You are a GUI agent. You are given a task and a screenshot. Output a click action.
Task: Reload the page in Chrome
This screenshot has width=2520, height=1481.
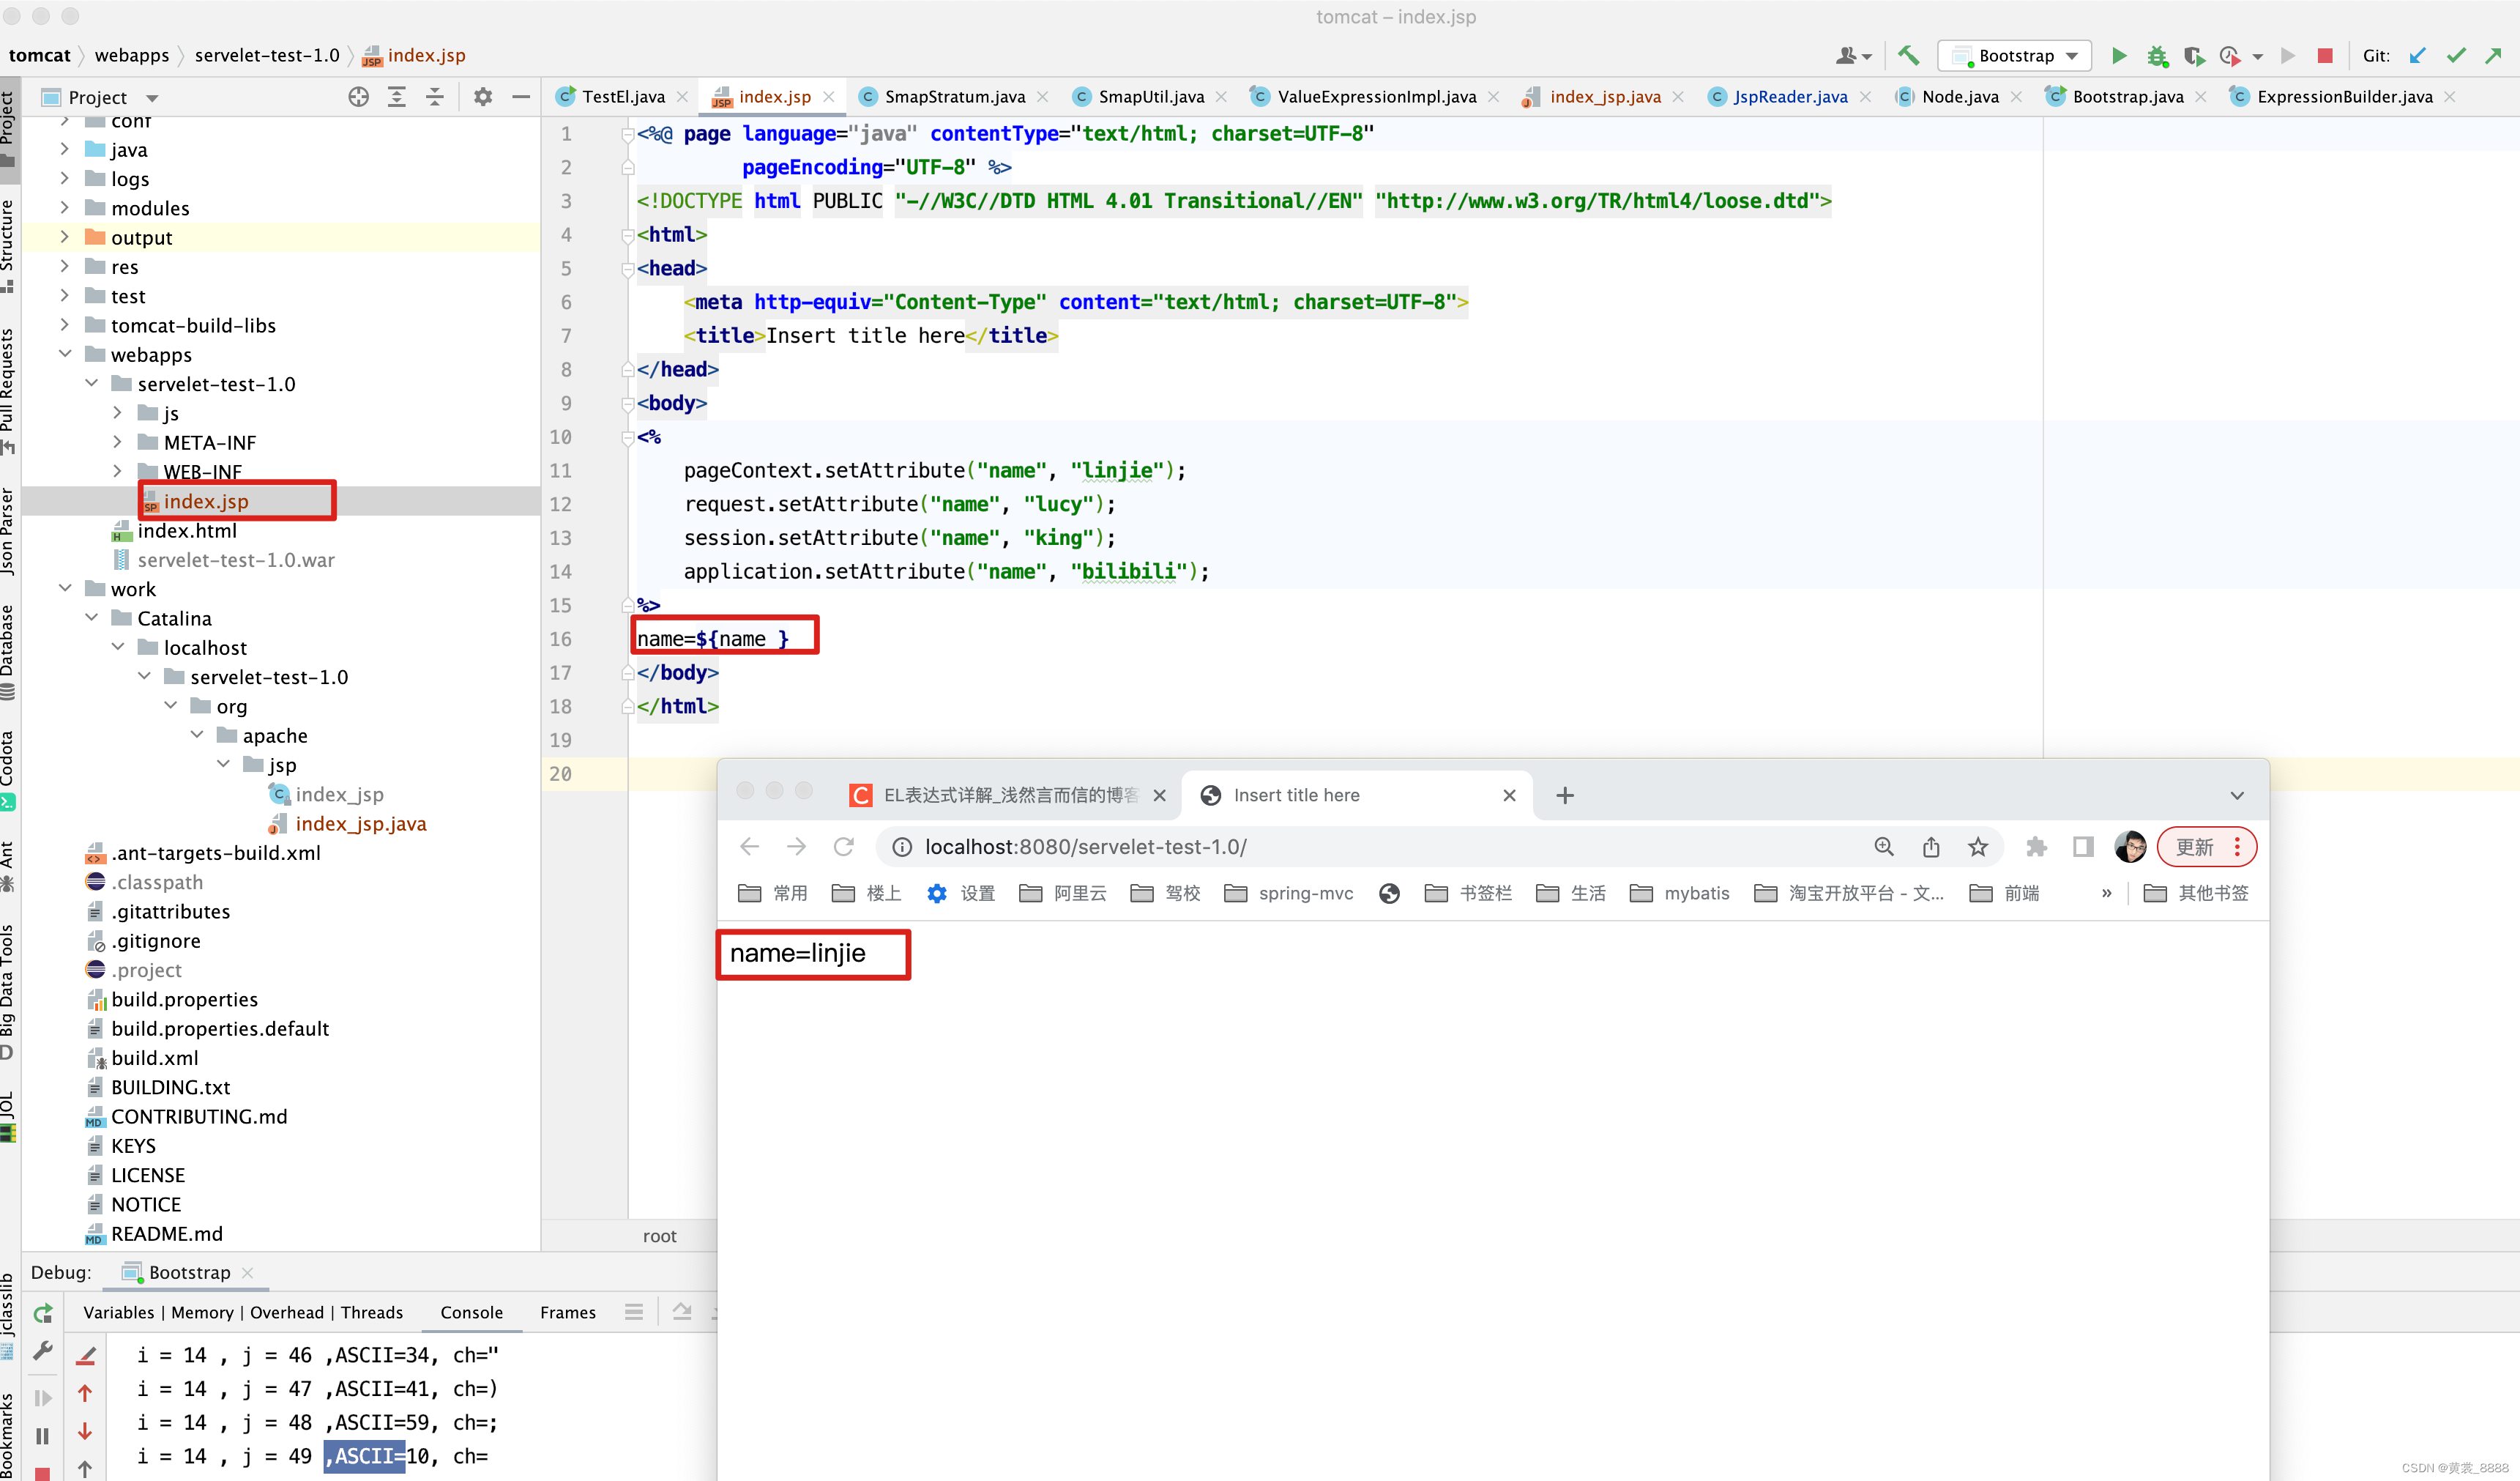point(844,847)
